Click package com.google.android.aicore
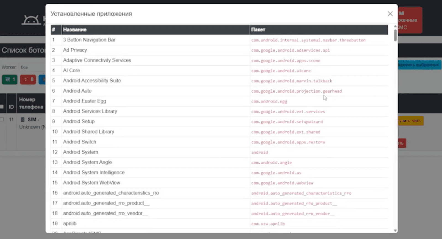 (x=281, y=71)
